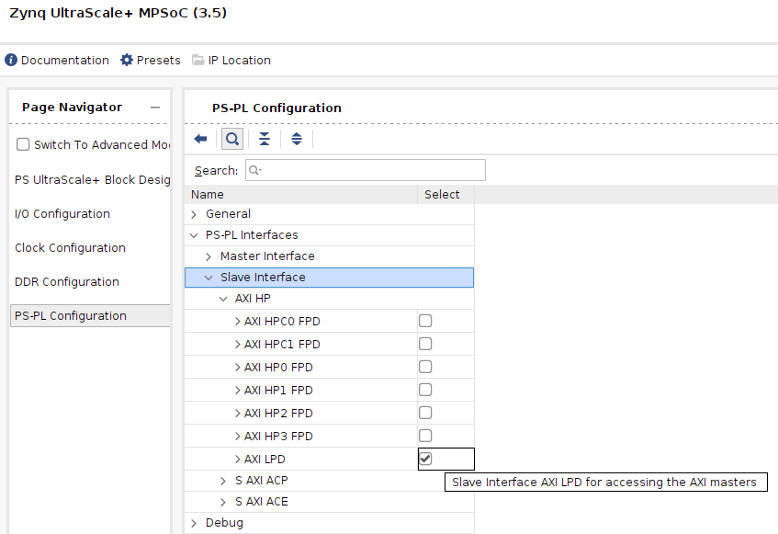Open the Clock Configuration page
Screen dimensions: 778x534
click(70, 248)
